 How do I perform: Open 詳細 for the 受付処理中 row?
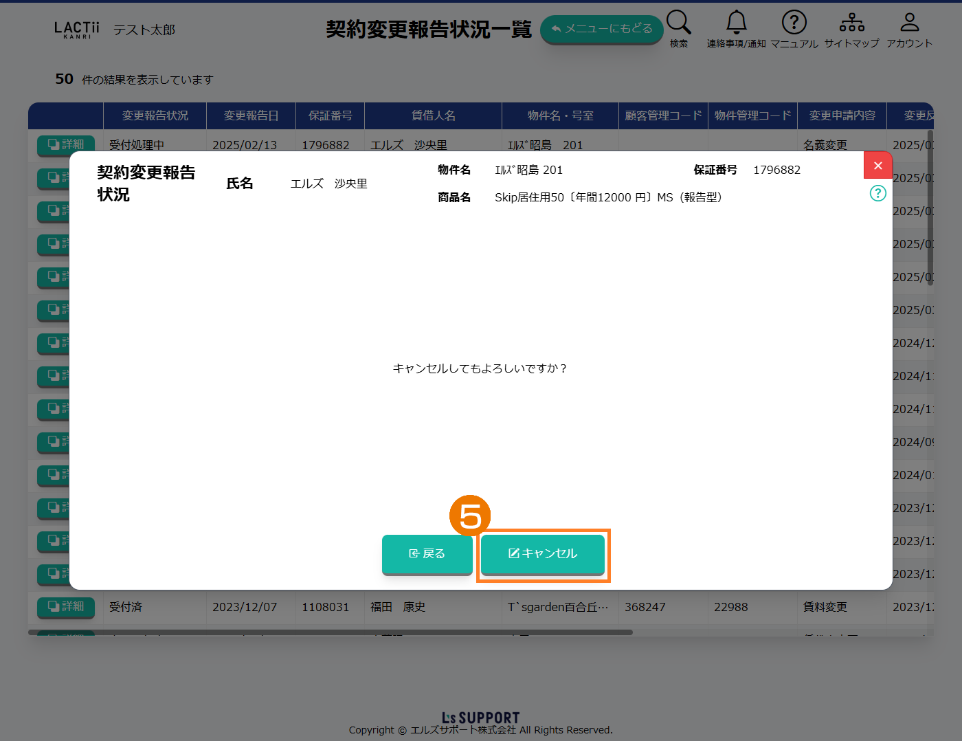66,144
